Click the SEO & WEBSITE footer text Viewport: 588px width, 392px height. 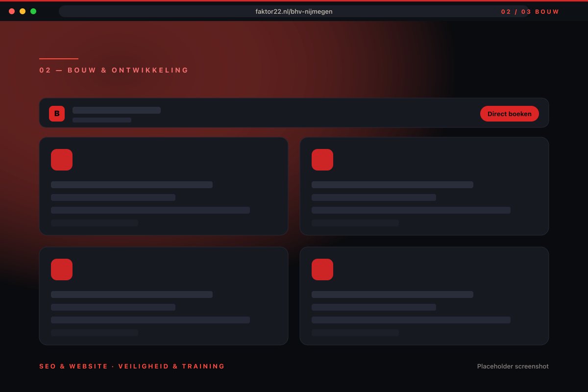73,366
